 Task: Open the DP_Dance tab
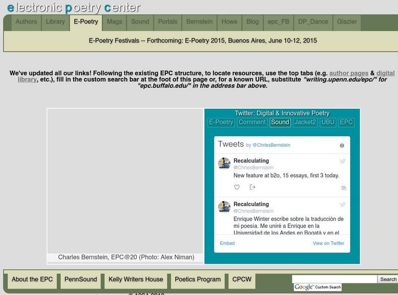click(313, 22)
